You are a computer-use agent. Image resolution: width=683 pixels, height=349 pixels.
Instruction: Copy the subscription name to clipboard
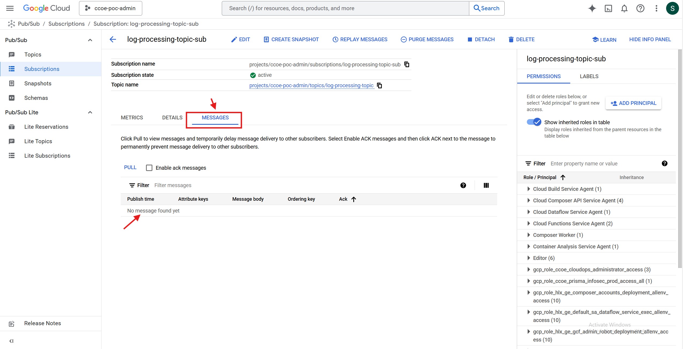tap(407, 65)
